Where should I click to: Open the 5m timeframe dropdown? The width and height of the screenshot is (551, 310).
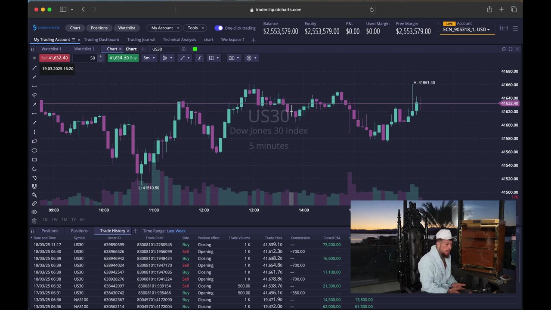point(149,58)
